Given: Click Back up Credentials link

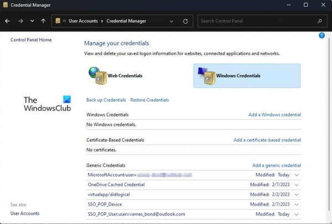Looking at the screenshot, I should tap(106, 100).
